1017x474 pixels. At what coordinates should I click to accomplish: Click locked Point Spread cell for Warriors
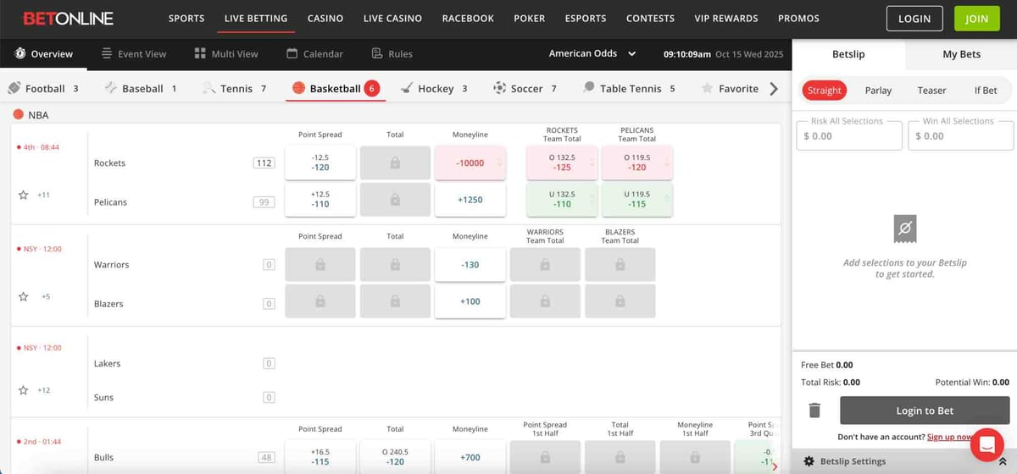coord(320,264)
